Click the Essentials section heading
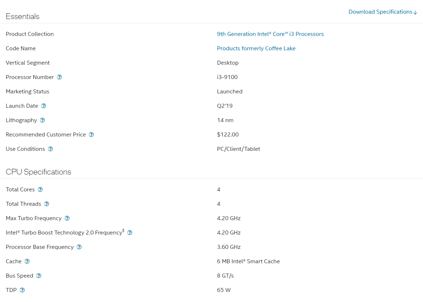The width and height of the screenshot is (423, 302). (23, 17)
